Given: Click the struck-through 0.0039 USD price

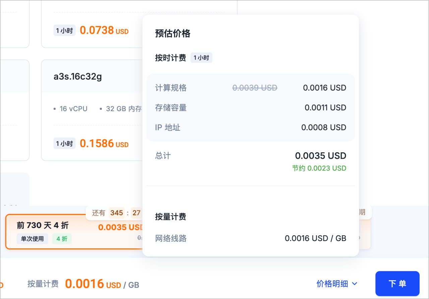Looking at the screenshot, I should 255,88.
